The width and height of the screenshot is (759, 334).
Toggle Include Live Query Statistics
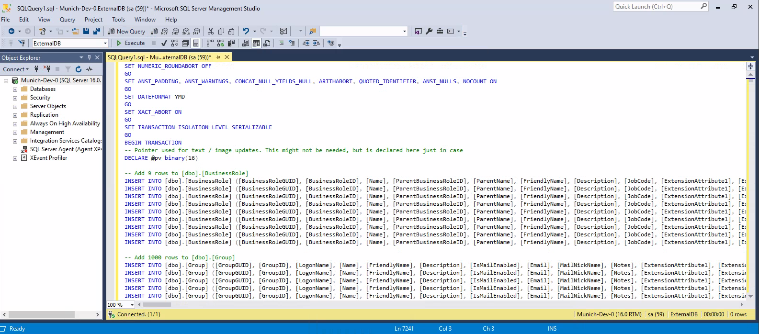click(x=221, y=43)
